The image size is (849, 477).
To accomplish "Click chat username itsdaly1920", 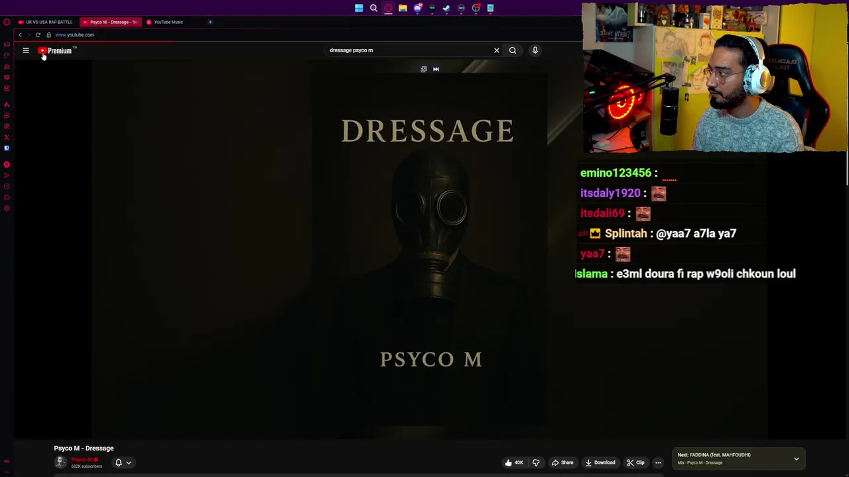I will (x=610, y=193).
